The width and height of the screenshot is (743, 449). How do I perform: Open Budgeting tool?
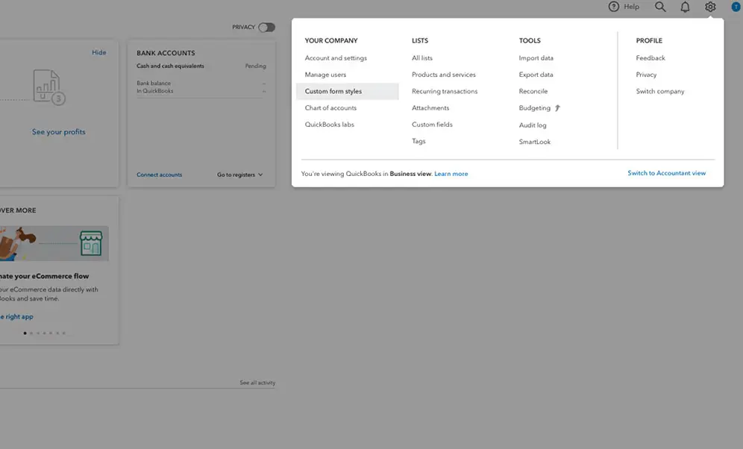(535, 108)
